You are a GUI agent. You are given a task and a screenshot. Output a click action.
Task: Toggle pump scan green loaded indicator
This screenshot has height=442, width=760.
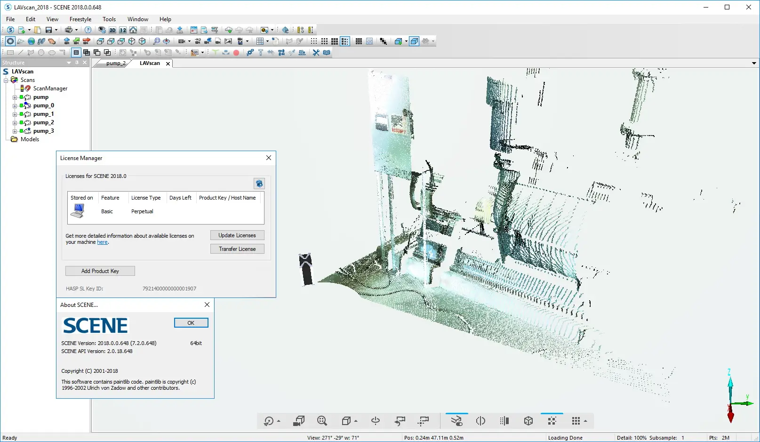point(22,97)
